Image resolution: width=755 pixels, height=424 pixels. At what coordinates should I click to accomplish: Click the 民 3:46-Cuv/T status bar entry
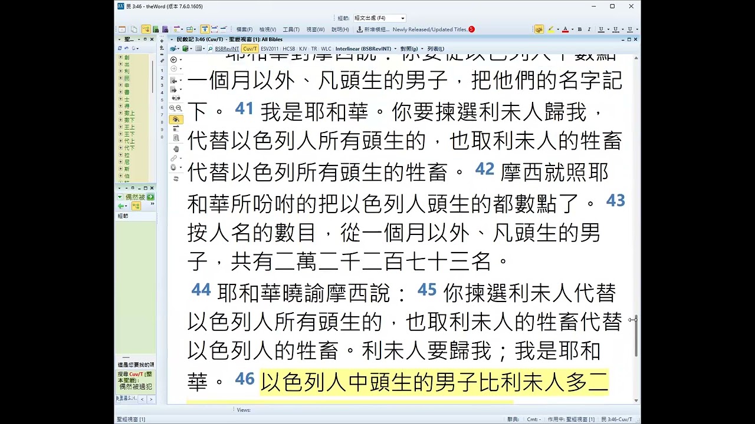pos(616,419)
